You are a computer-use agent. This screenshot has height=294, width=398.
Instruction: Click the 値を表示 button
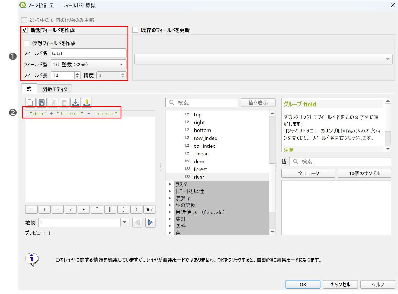(258, 102)
